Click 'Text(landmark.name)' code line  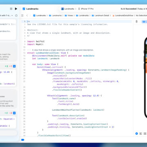pyautogui.click(x=64, y=98)
